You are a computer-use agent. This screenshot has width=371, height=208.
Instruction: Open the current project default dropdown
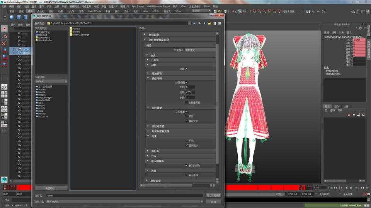pos(51,81)
